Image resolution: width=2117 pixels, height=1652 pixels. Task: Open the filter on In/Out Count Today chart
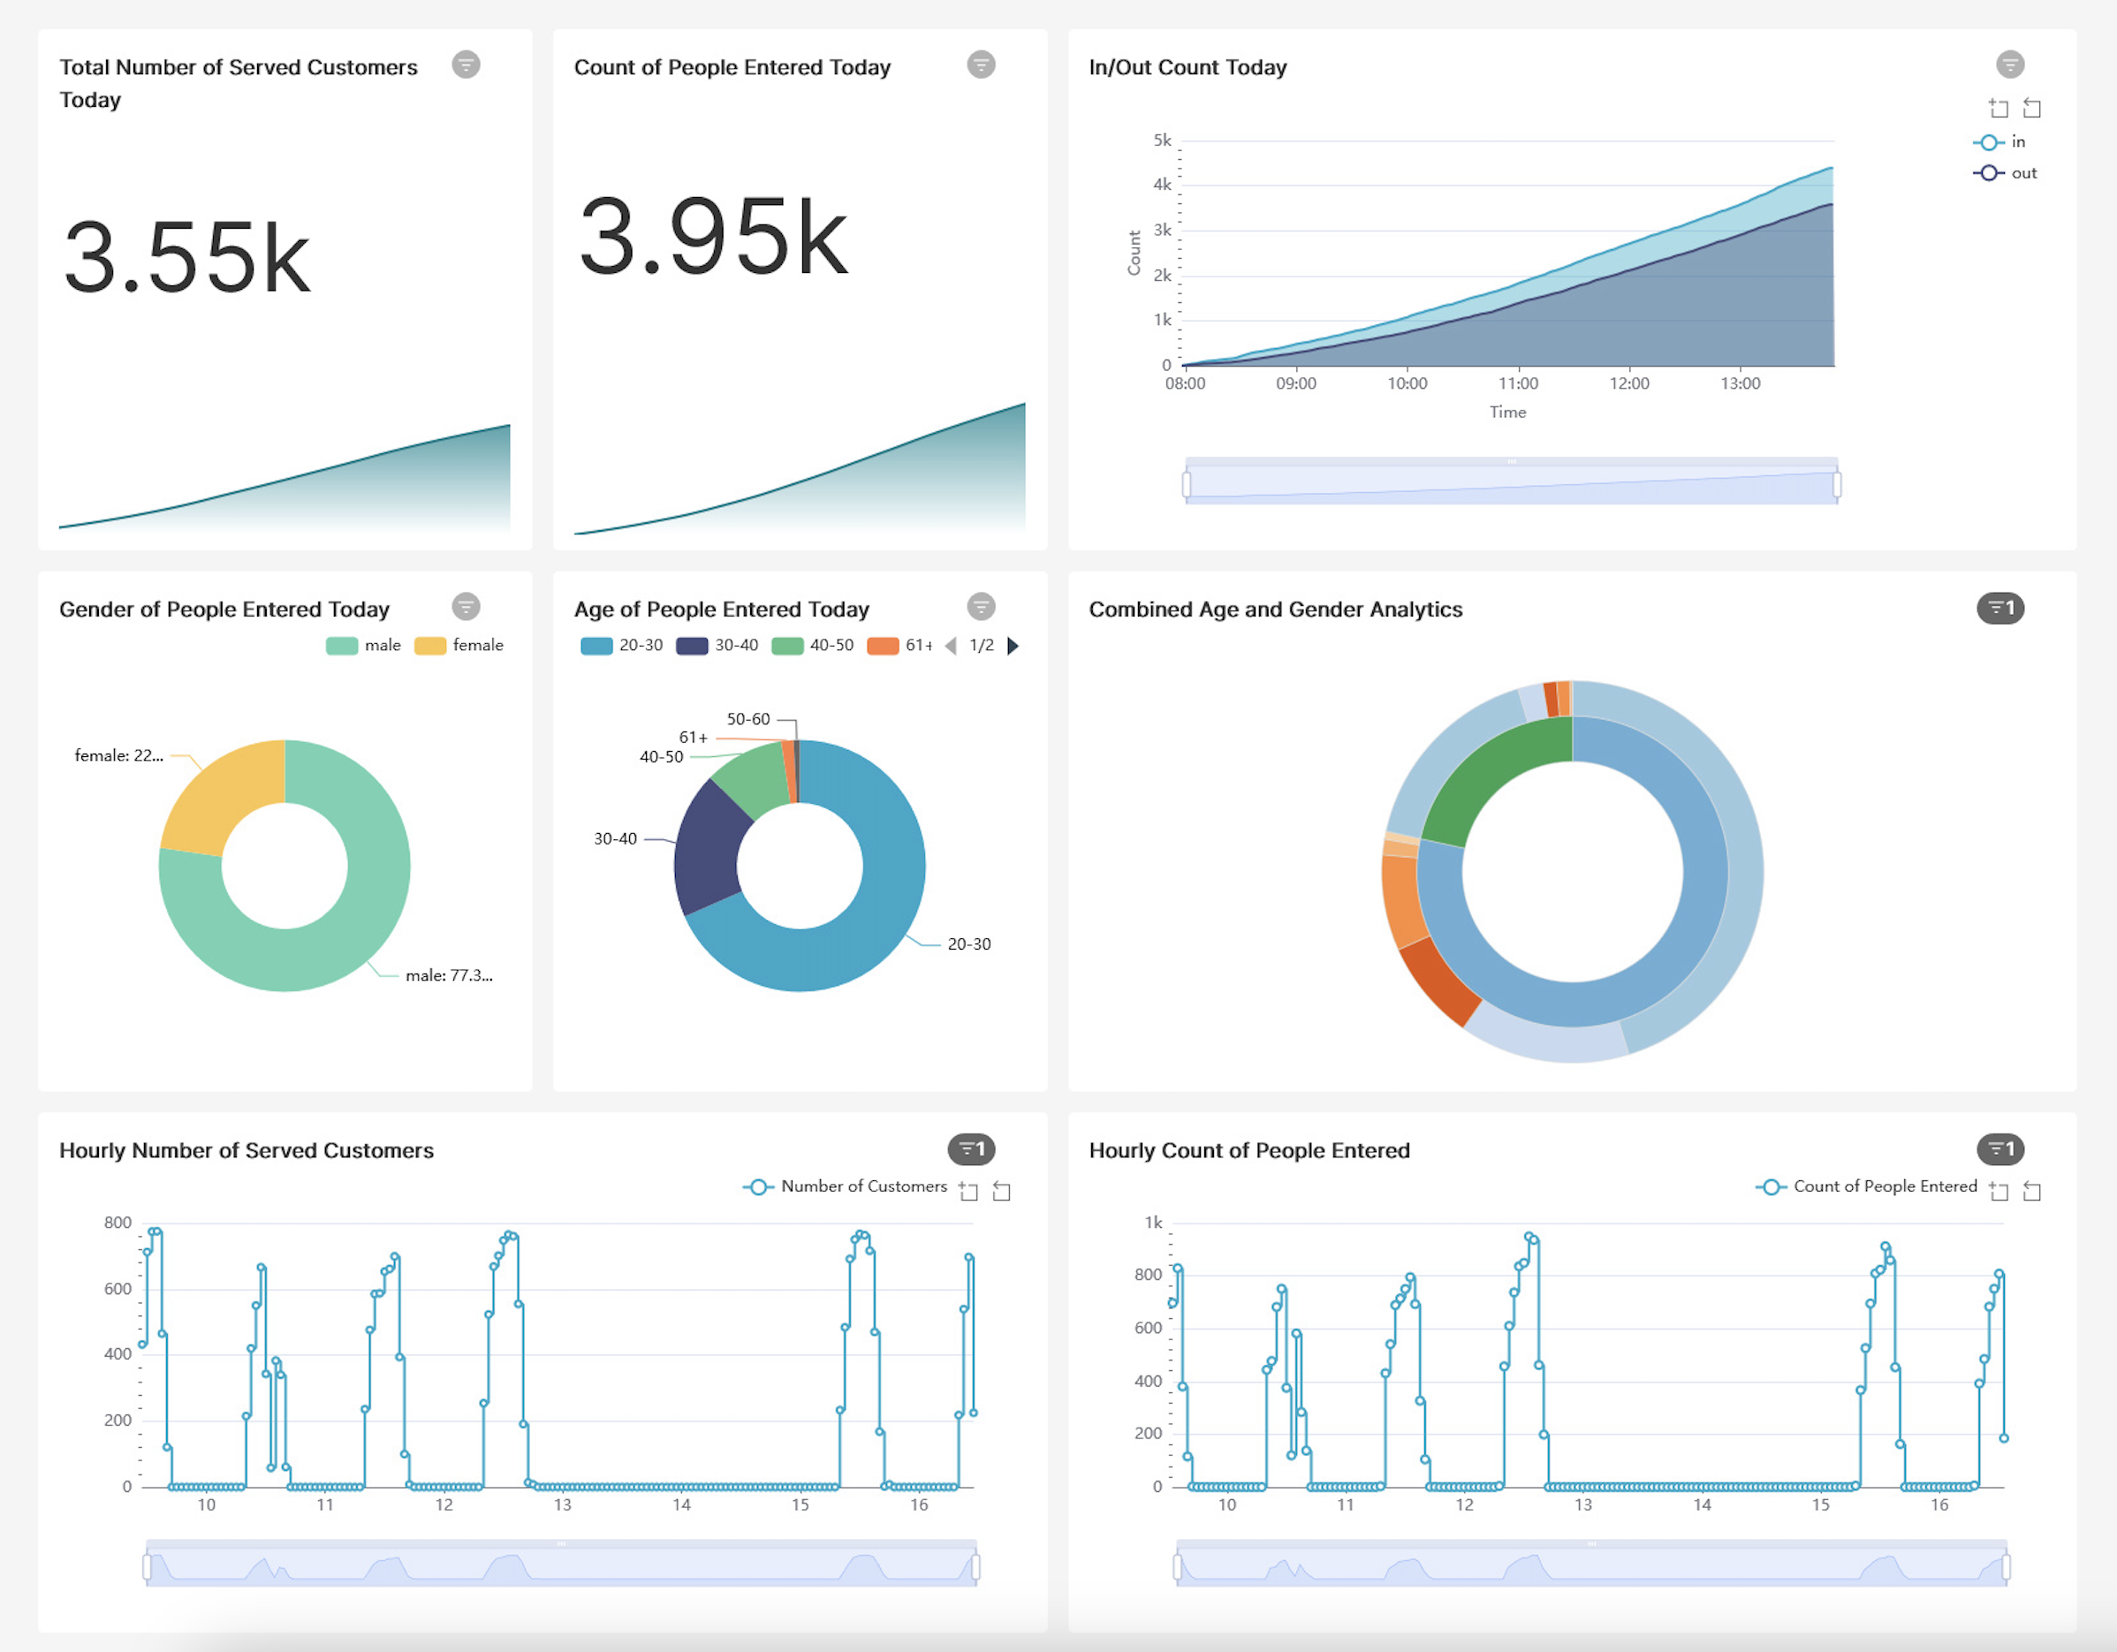pos(2011,64)
